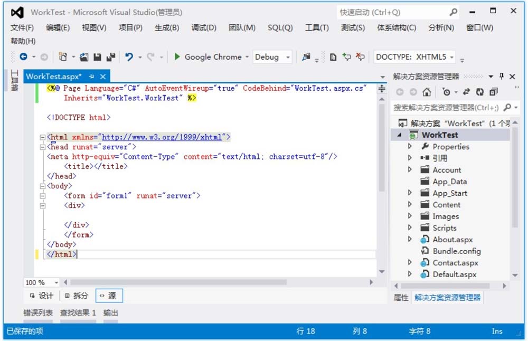The height and width of the screenshot is (341, 528).
Task: Open the Solution Explorer window options dropdown
Action: [x=491, y=77]
